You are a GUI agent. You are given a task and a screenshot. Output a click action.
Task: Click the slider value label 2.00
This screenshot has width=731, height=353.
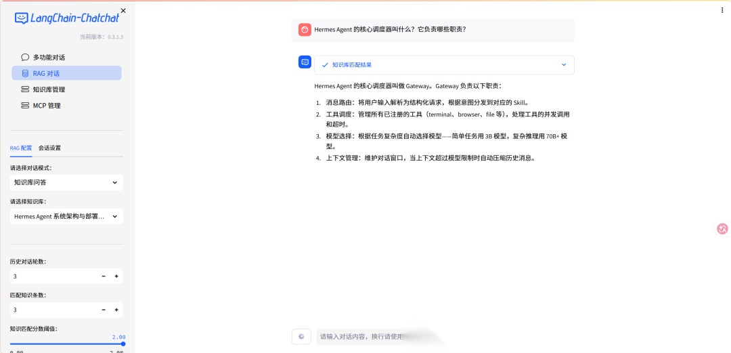pyautogui.click(x=119, y=337)
